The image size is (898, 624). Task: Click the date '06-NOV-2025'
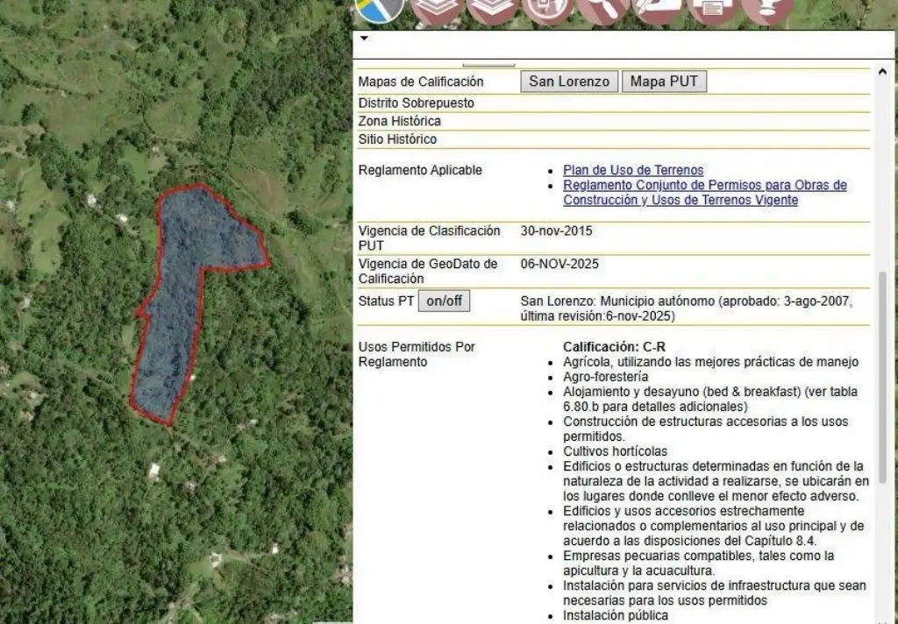559,264
